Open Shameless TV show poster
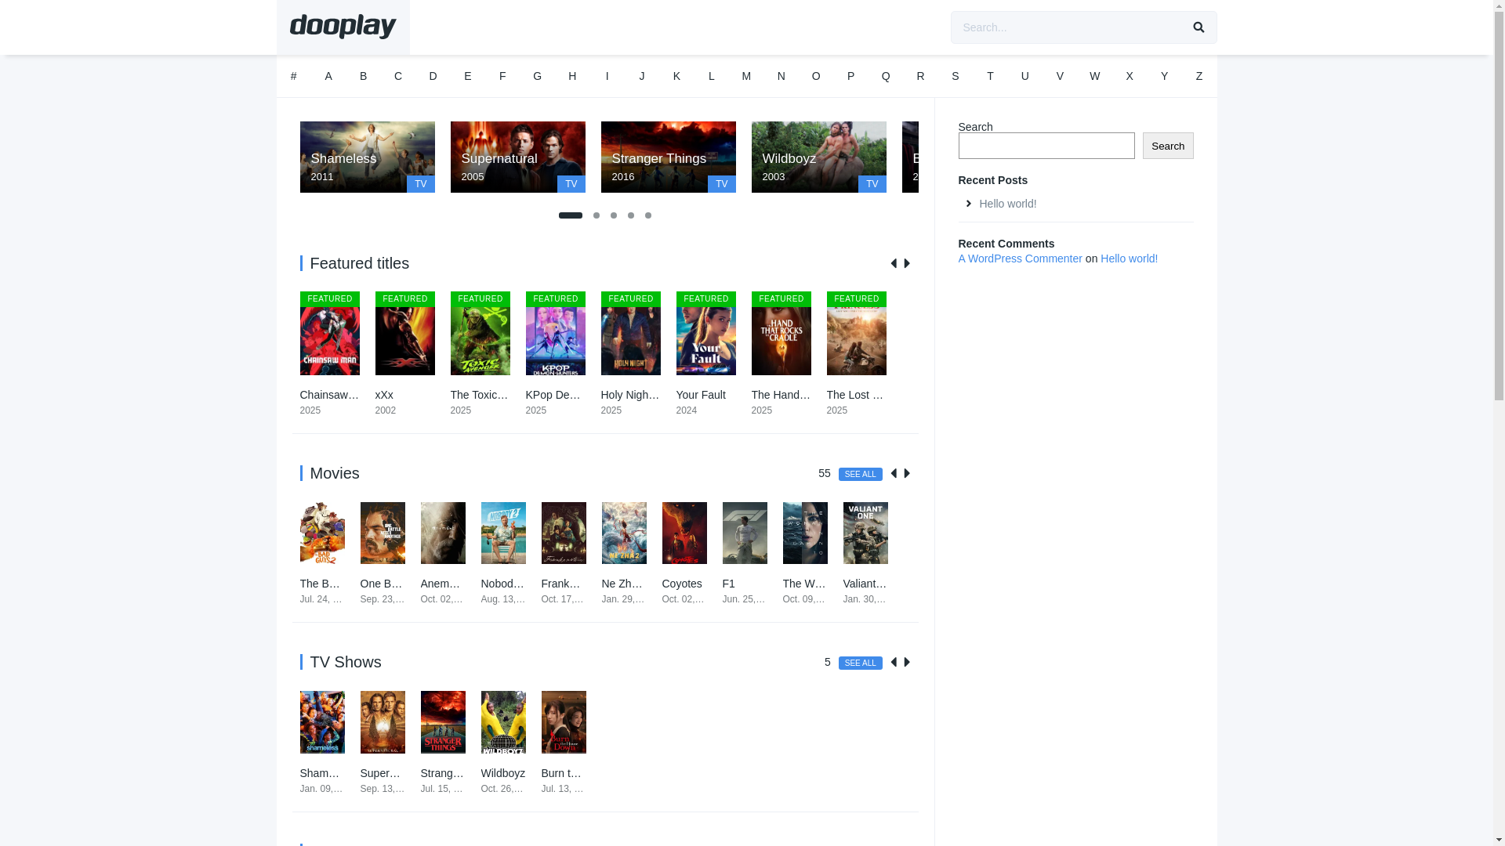The height and width of the screenshot is (846, 1505). tap(322, 722)
